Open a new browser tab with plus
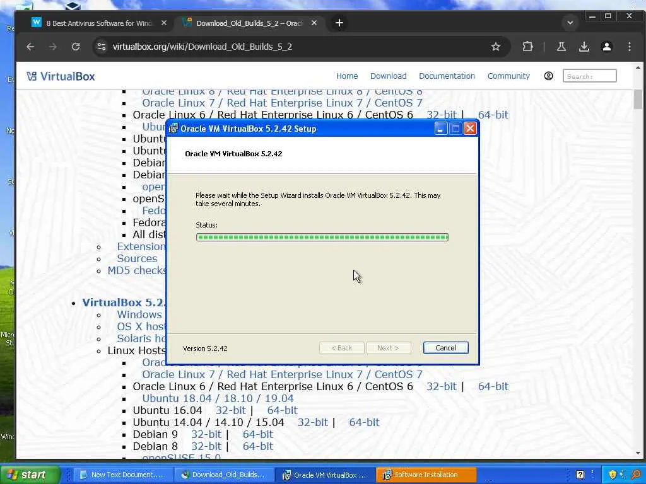The width and height of the screenshot is (646, 484). (x=339, y=23)
